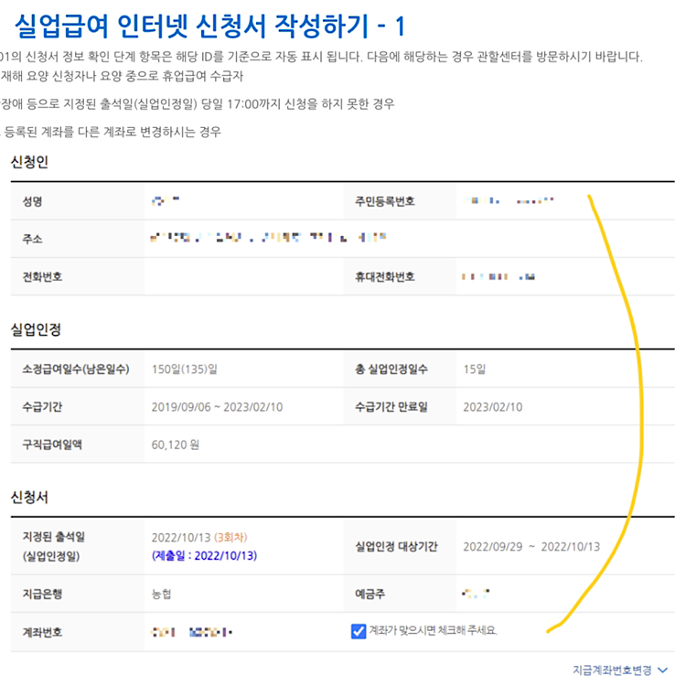Click the 수급기간 만료일 label

(x=391, y=407)
